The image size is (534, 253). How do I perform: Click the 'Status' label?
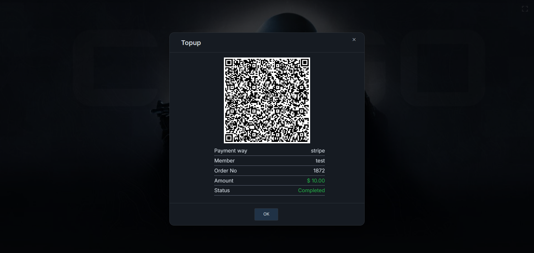tap(222, 191)
